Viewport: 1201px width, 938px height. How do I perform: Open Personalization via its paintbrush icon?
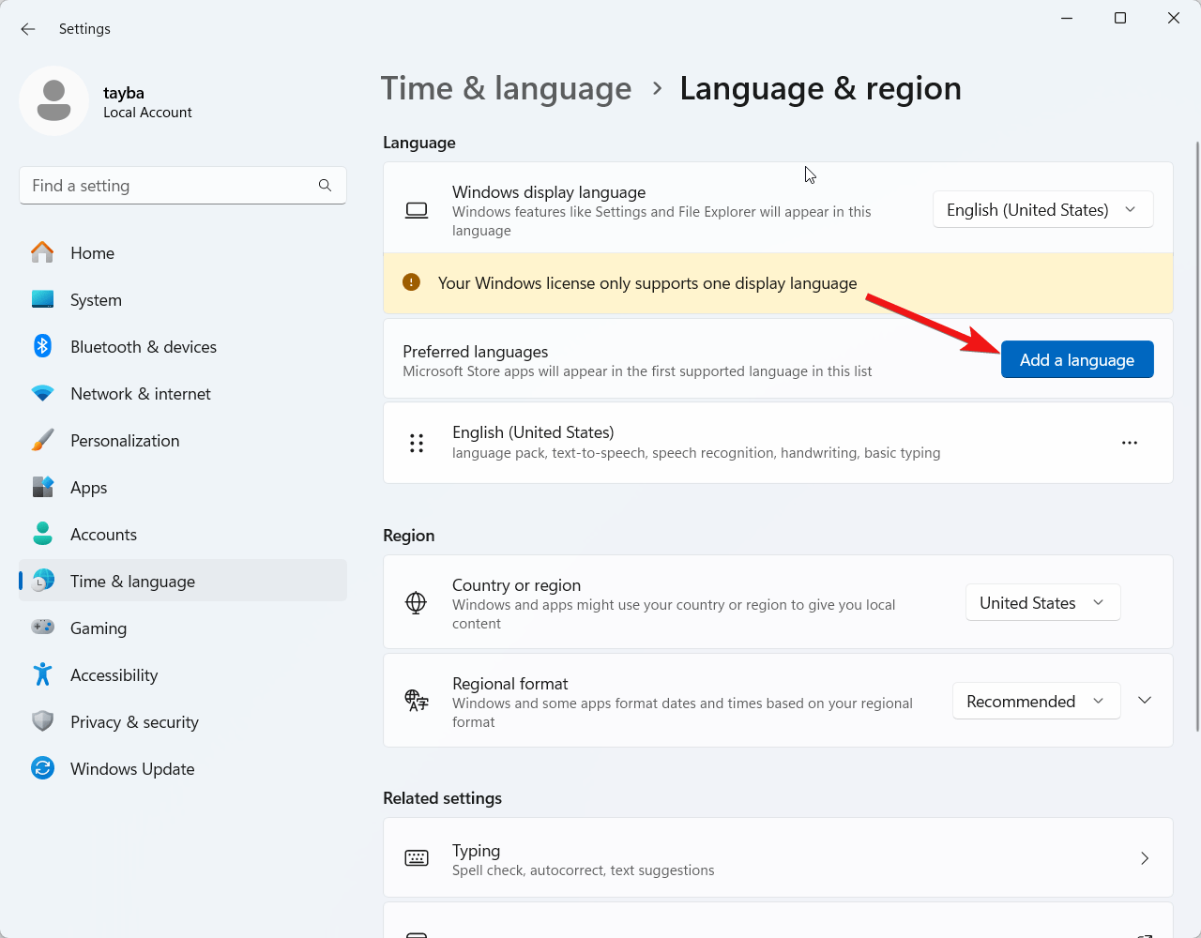pyautogui.click(x=42, y=441)
